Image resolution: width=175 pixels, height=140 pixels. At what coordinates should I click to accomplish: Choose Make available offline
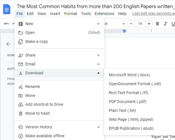(59, 136)
